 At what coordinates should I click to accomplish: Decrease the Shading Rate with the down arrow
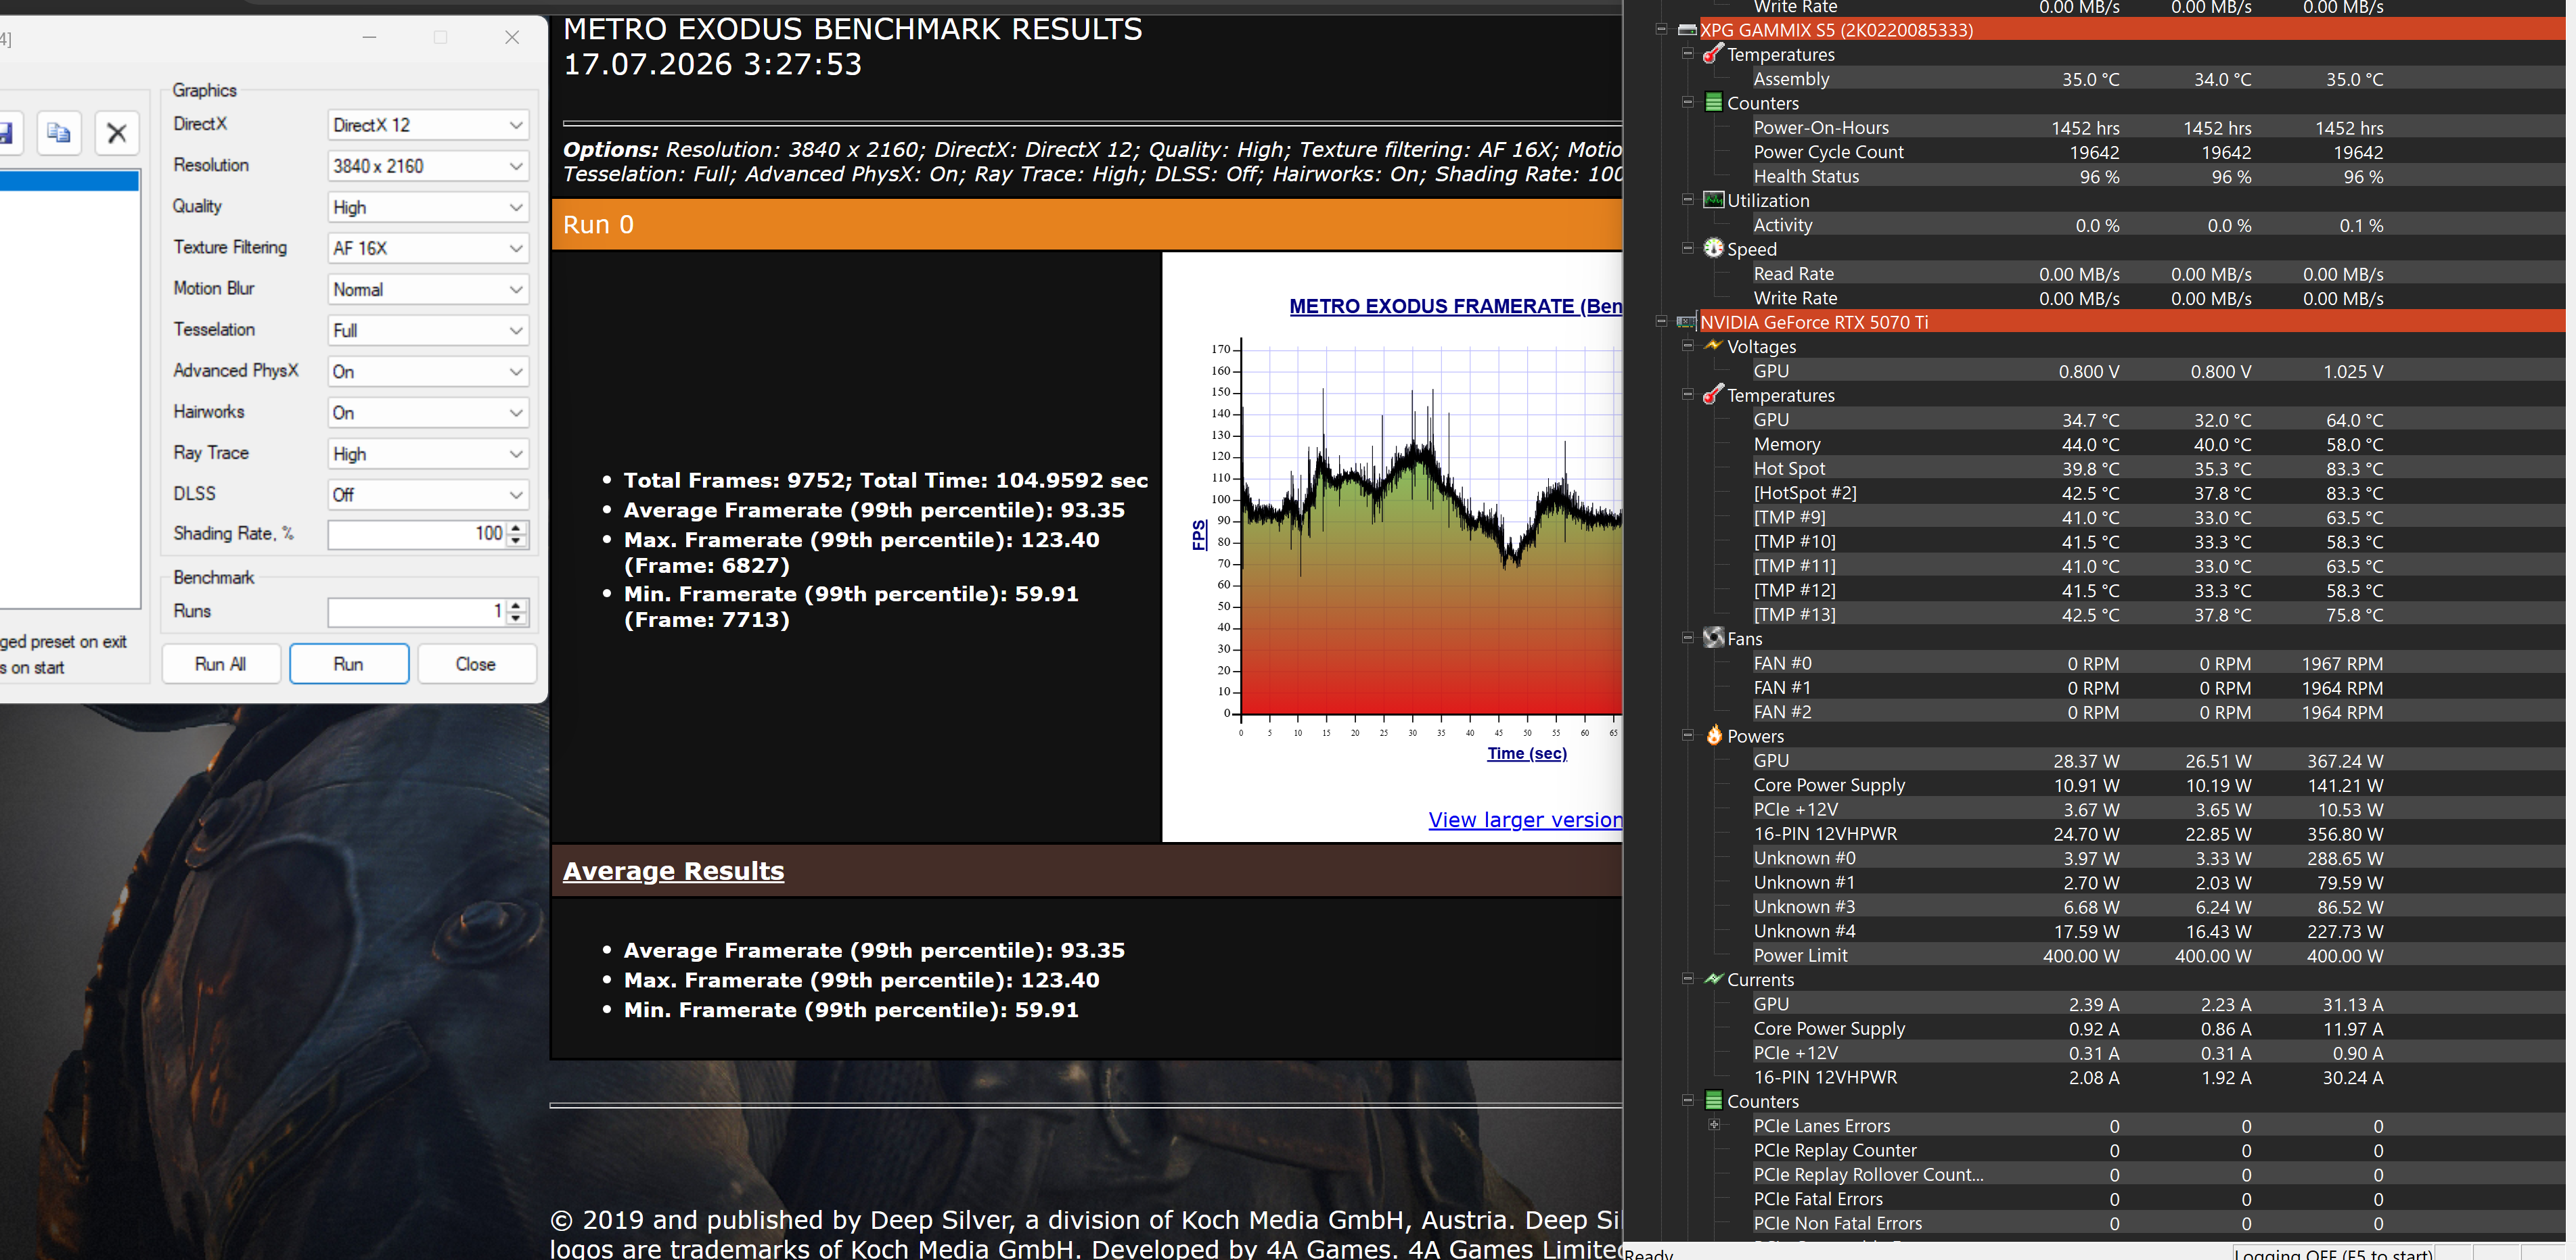click(x=516, y=540)
